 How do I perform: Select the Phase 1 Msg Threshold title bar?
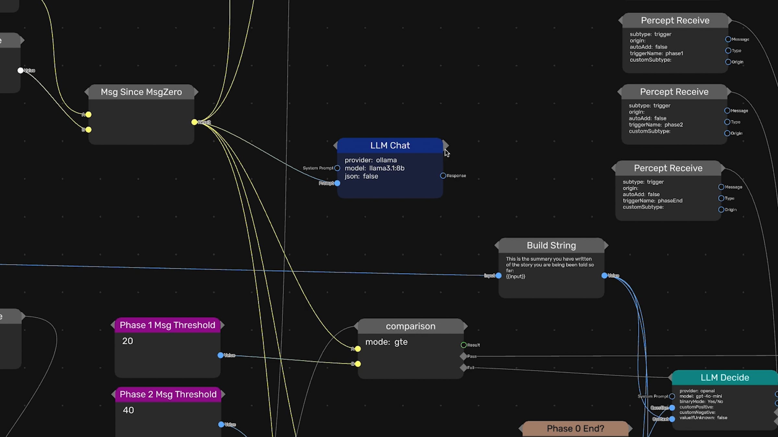click(167, 325)
